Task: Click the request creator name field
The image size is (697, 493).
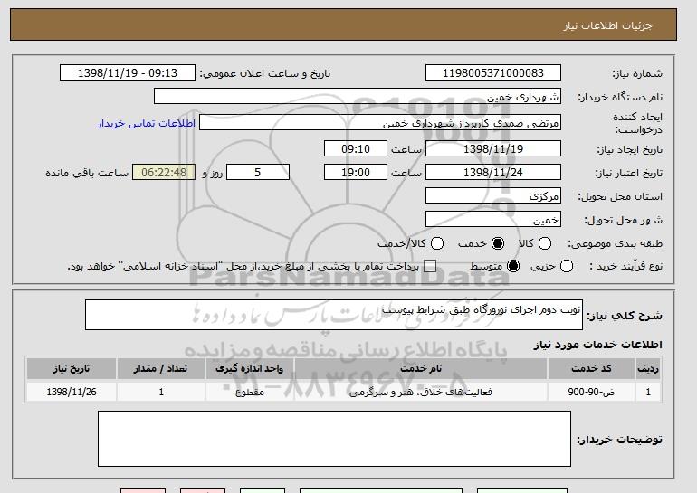Action: 380,123
